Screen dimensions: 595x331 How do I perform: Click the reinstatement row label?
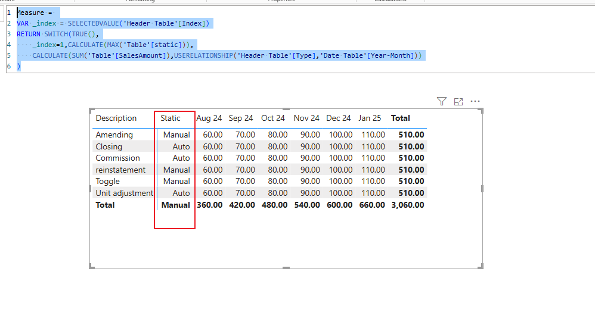tap(120, 170)
